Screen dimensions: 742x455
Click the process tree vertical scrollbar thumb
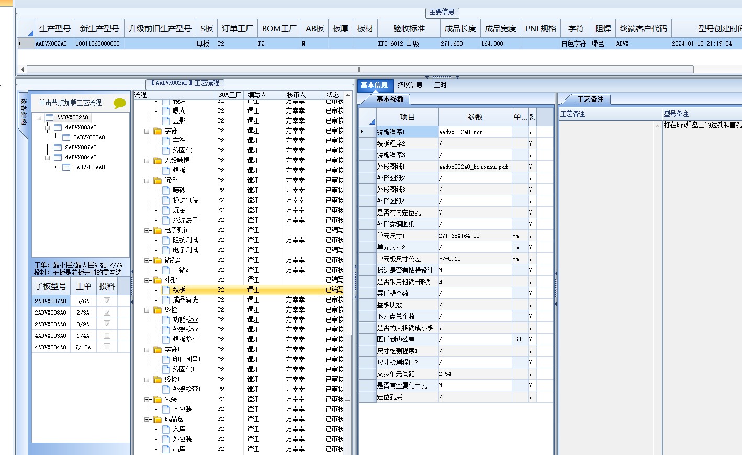347,399
